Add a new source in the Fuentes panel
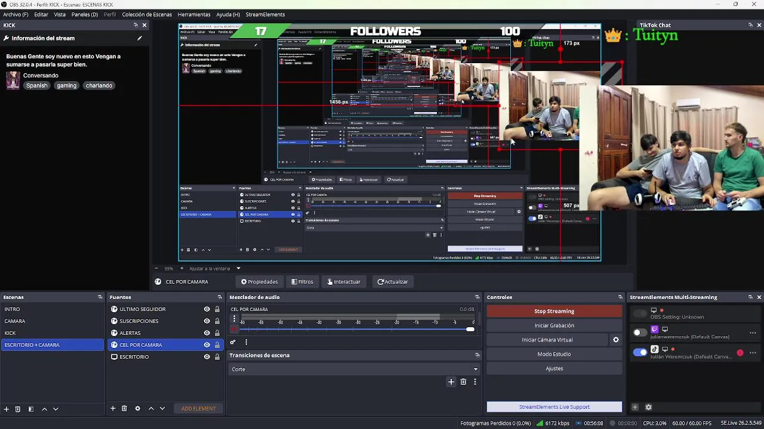Image resolution: width=764 pixels, height=429 pixels. (113, 408)
